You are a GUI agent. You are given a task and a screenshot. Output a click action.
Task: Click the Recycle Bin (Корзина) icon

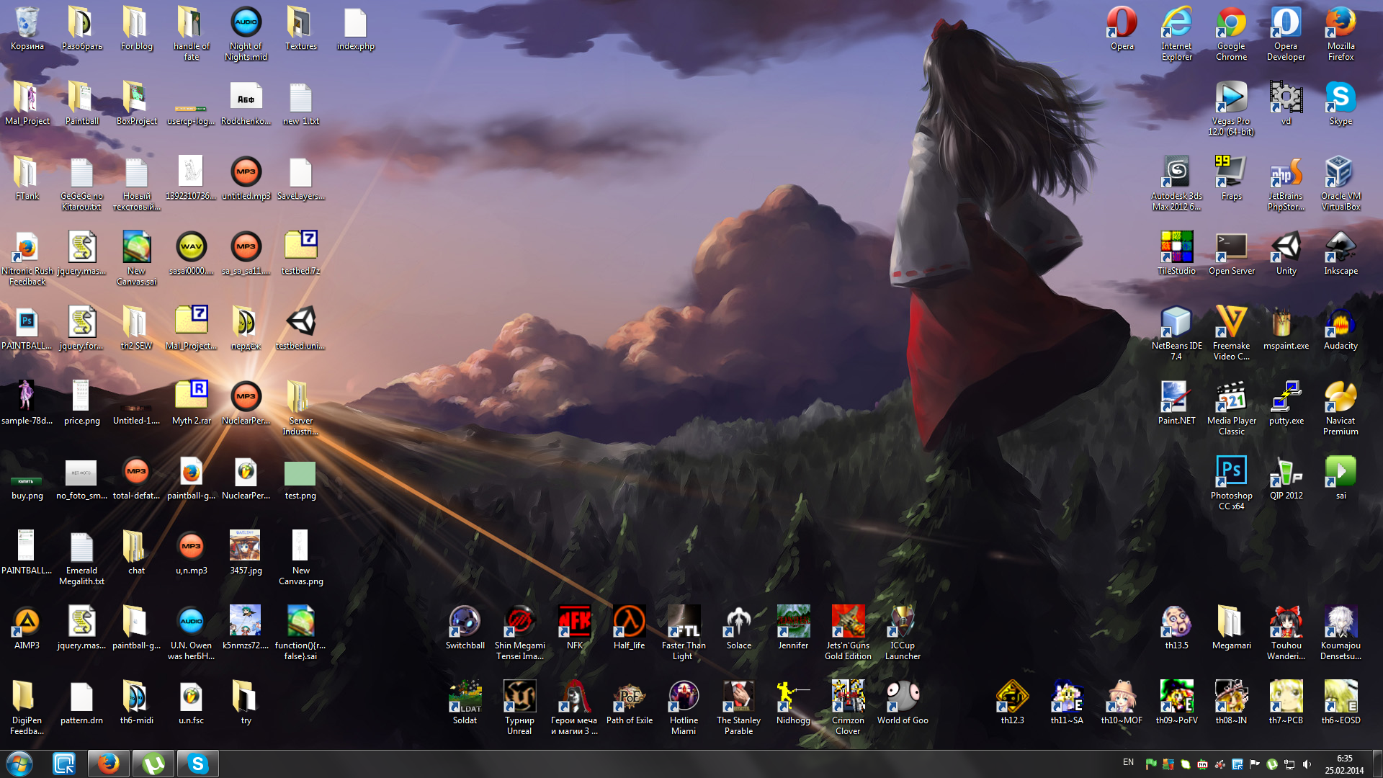[x=27, y=23]
